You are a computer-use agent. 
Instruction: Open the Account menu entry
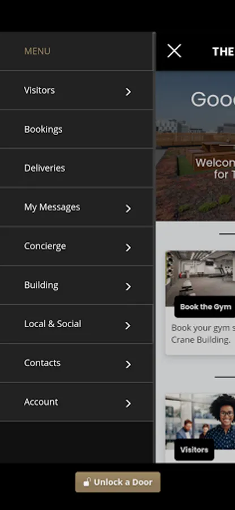pos(76,402)
